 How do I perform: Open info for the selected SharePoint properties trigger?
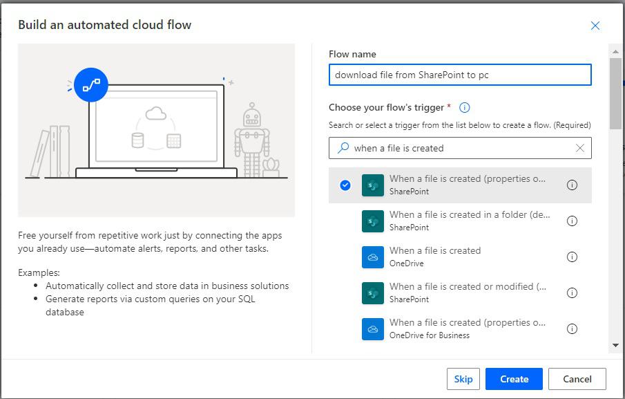(x=572, y=185)
